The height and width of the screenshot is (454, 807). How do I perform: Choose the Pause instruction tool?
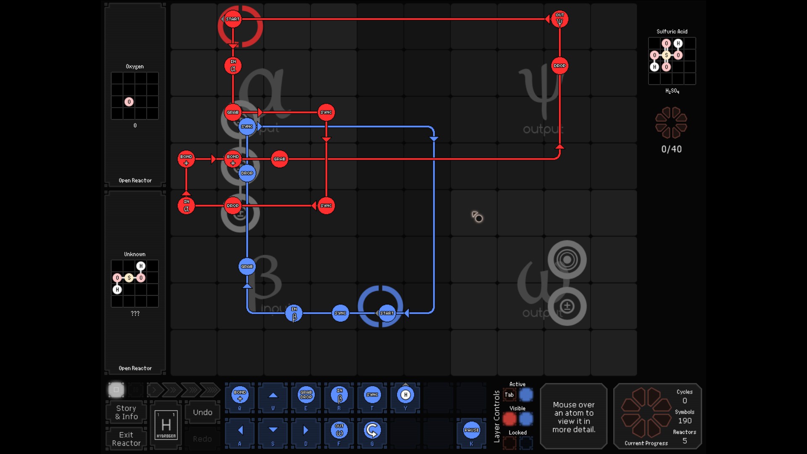coord(471,430)
